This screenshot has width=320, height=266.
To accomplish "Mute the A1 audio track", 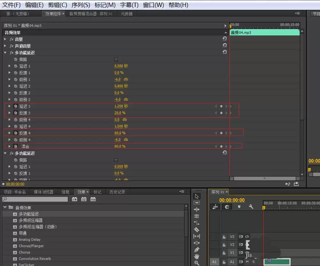I will (x=247, y=262).
